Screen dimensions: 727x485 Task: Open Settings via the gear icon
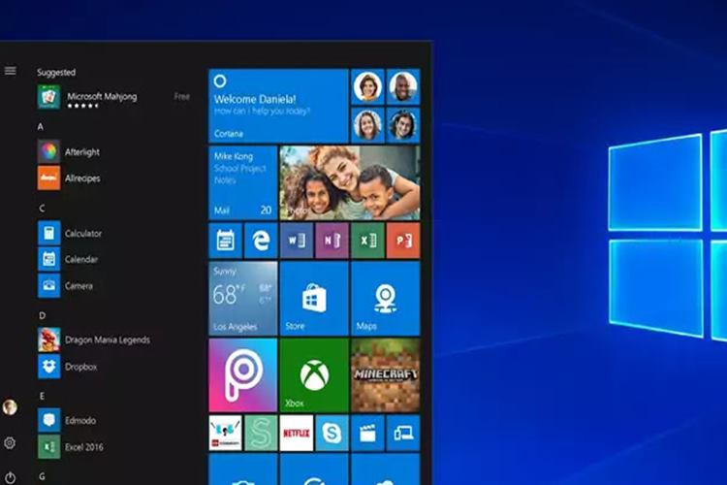10,442
